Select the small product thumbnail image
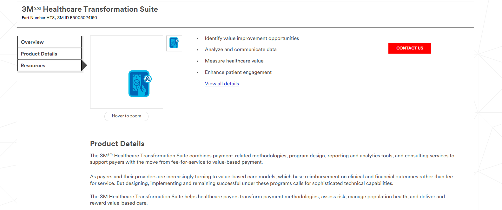 click(x=174, y=43)
